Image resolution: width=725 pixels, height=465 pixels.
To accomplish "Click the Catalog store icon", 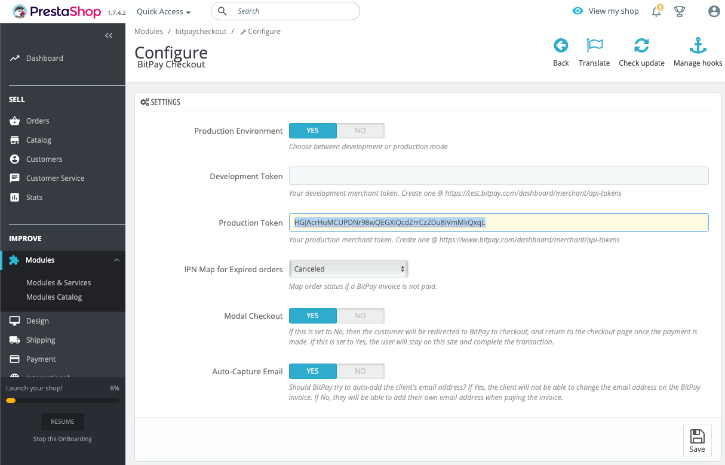I will pos(14,140).
